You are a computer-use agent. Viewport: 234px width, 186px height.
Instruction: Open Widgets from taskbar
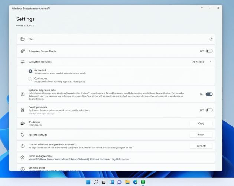click(112, 182)
